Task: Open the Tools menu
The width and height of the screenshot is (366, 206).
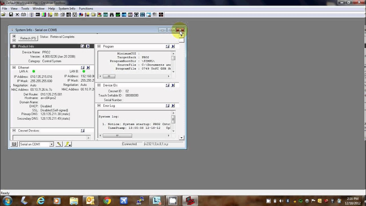Action: [25, 9]
